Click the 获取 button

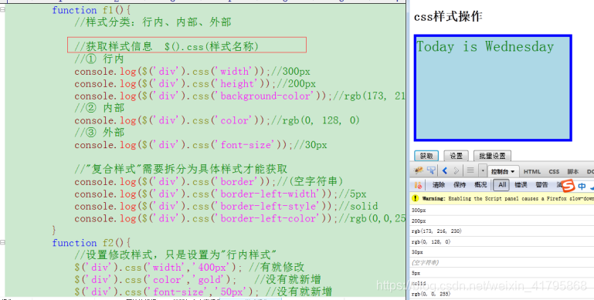tap(426, 156)
